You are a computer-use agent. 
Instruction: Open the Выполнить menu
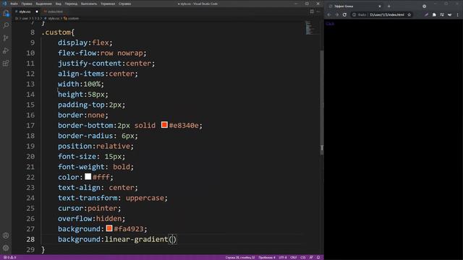89,4
